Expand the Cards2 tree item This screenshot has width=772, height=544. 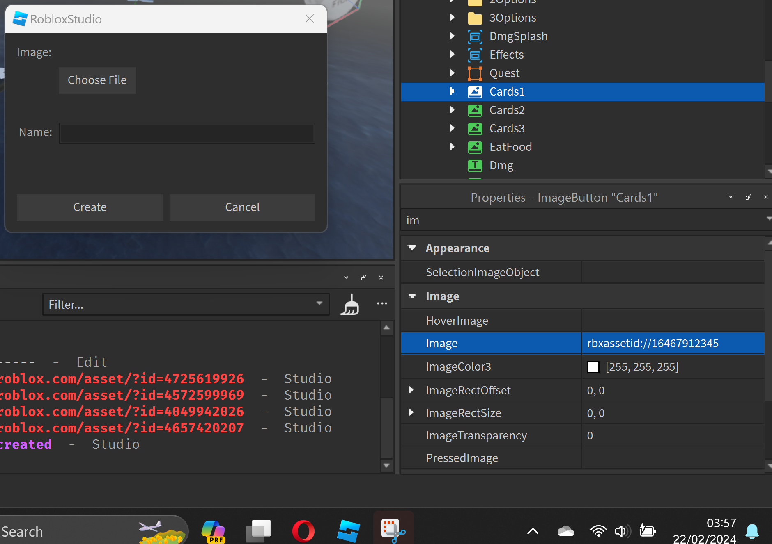point(452,110)
